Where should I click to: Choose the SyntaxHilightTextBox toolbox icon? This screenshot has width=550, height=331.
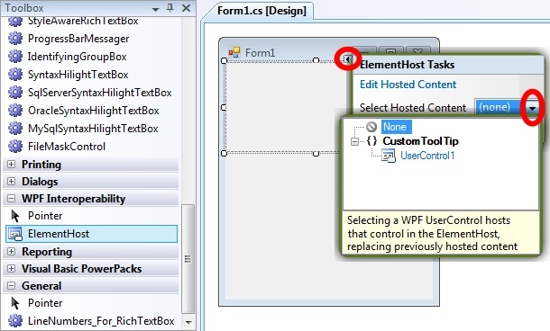click(15, 75)
